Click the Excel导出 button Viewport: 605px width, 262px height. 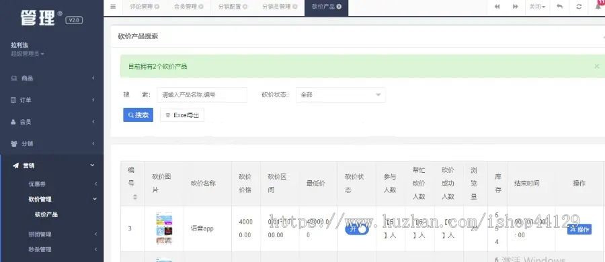click(182, 115)
